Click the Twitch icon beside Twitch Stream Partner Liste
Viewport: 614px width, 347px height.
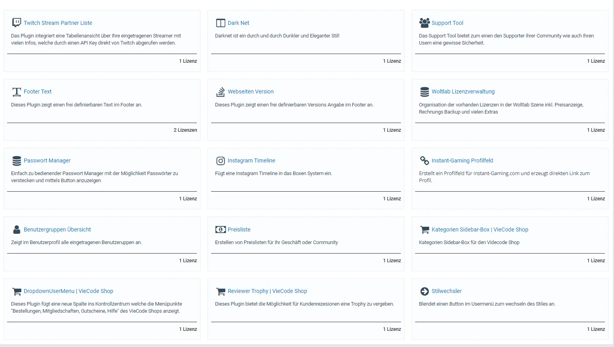coord(17,22)
